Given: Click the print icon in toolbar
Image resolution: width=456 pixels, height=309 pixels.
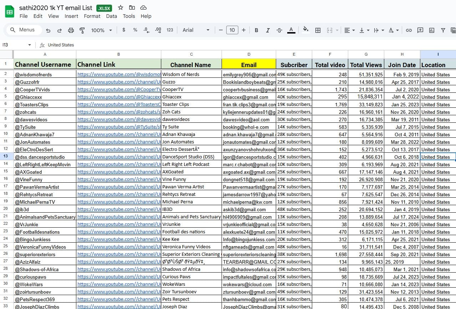Looking at the screenshot, I should point(71,30).
